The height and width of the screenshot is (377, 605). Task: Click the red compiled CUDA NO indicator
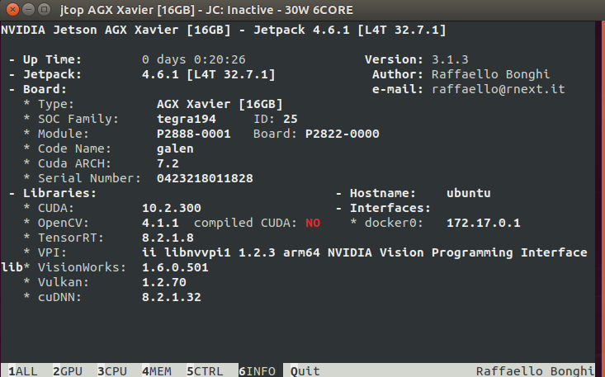pos(313,223)
